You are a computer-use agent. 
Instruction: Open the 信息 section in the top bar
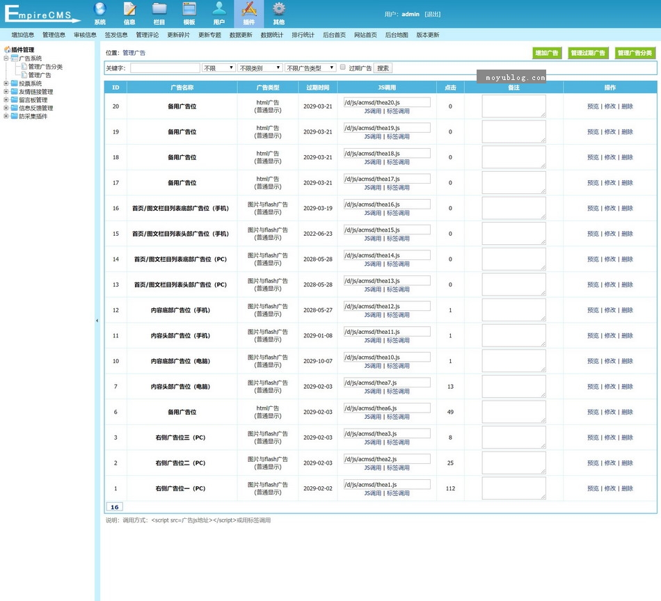point(129,13)
